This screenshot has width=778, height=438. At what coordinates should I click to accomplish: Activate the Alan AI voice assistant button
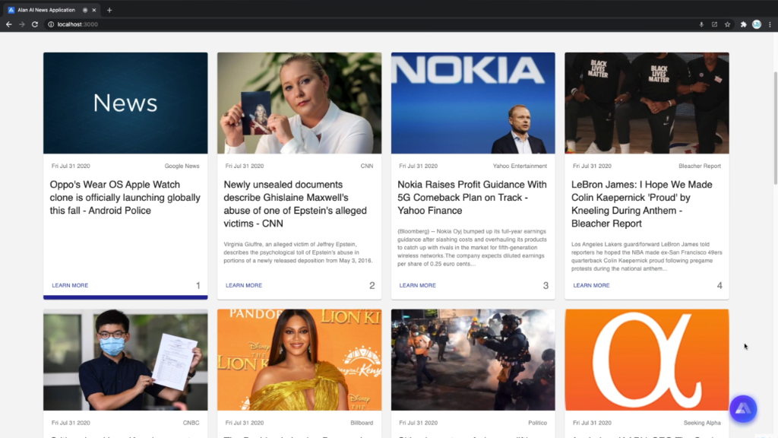tap(742, 409)
